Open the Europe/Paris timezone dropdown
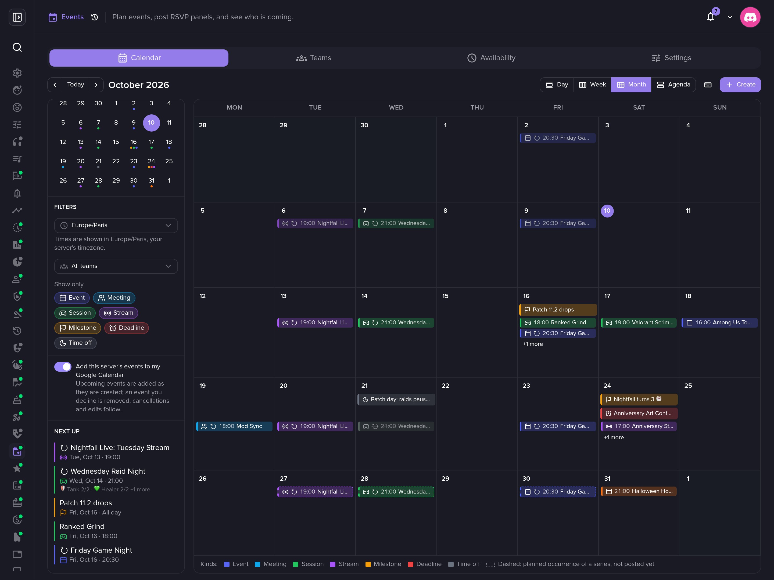Screen dimensions: 774x580 tap(116, 225)
